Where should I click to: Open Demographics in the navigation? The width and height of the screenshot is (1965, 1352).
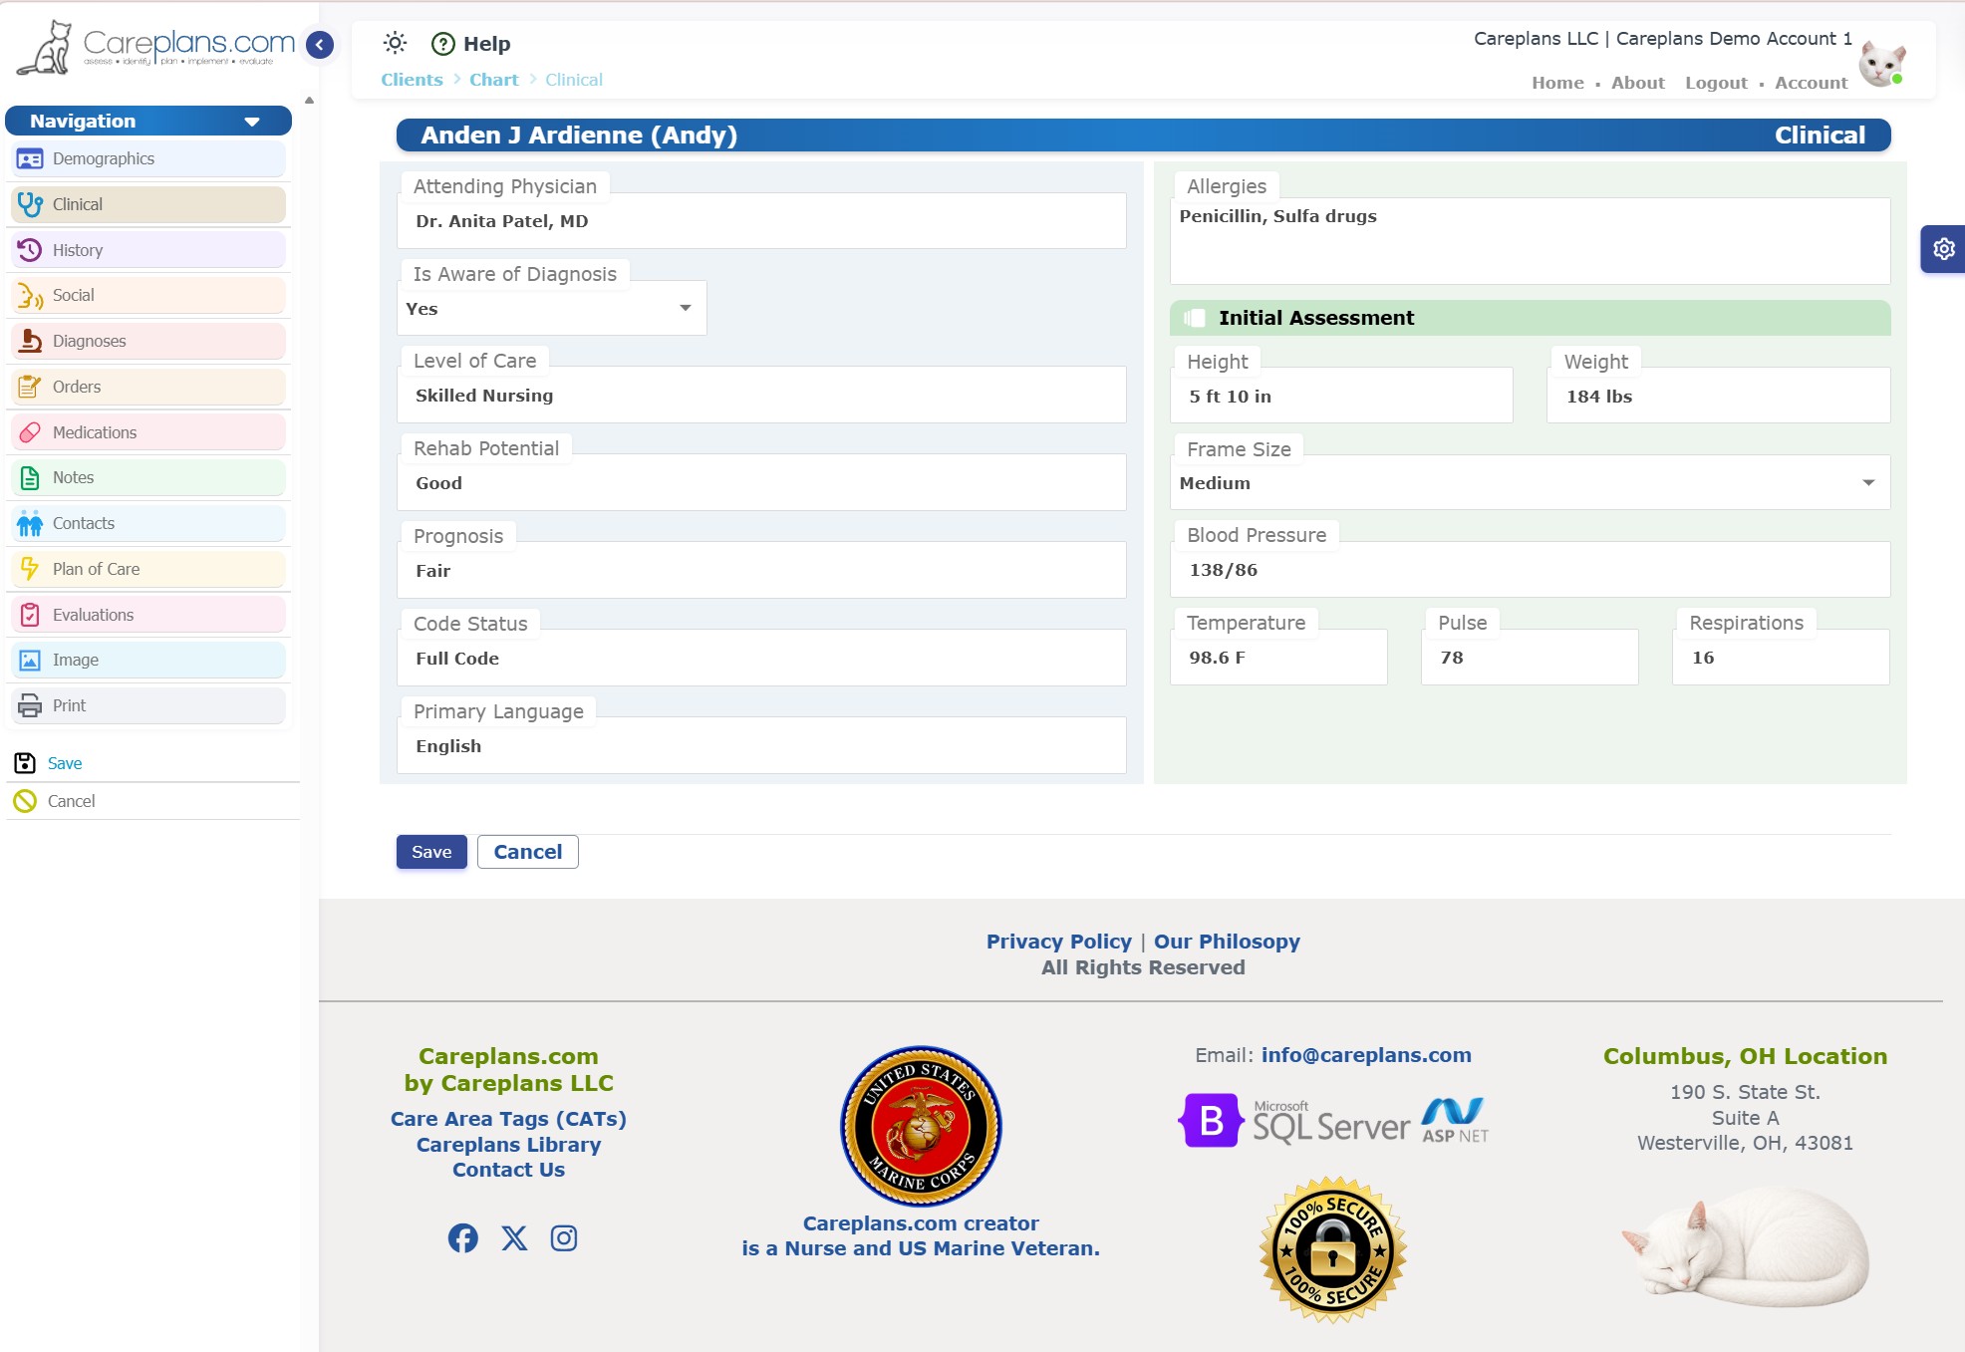148,159
